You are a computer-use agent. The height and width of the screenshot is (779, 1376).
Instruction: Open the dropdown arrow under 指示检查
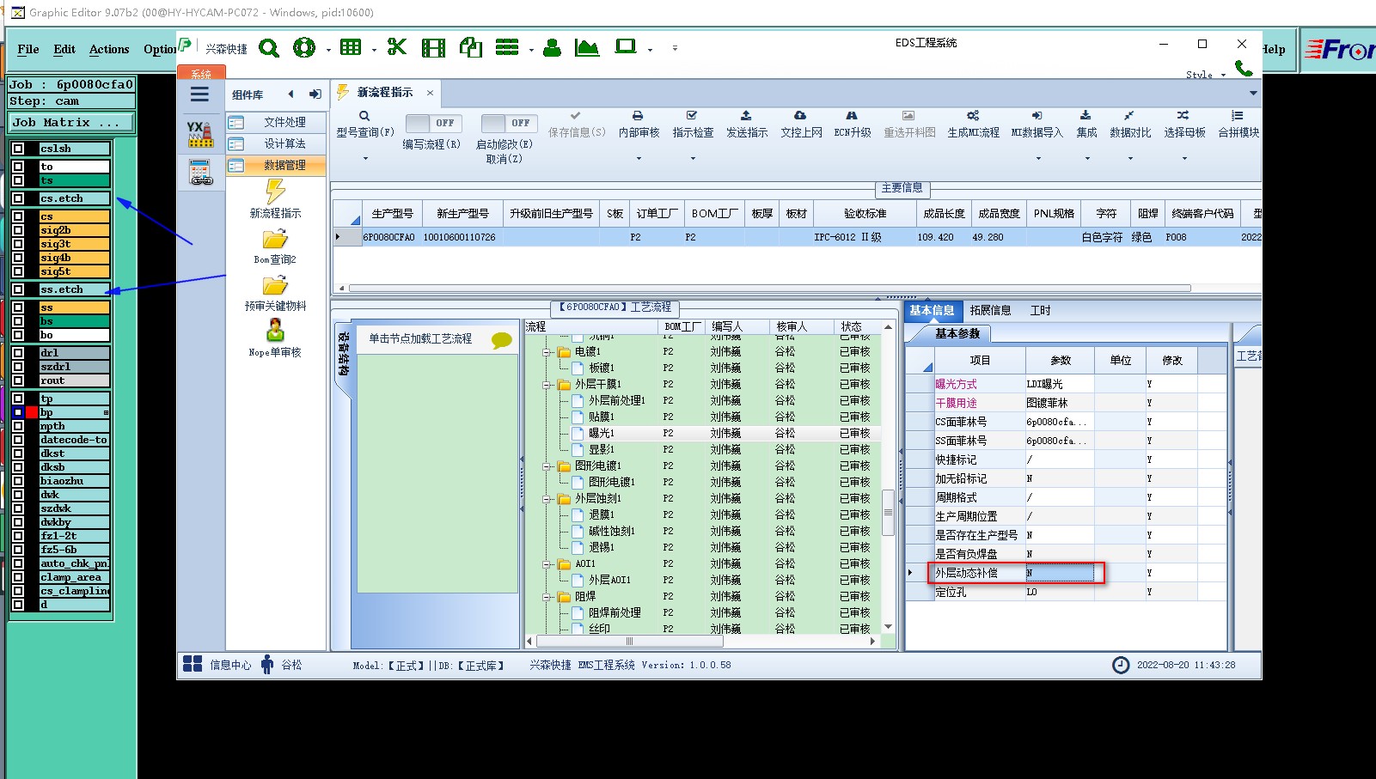(693, 158)
